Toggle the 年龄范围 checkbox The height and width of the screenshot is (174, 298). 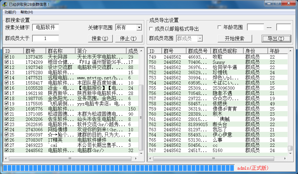(x=219, y=27)
